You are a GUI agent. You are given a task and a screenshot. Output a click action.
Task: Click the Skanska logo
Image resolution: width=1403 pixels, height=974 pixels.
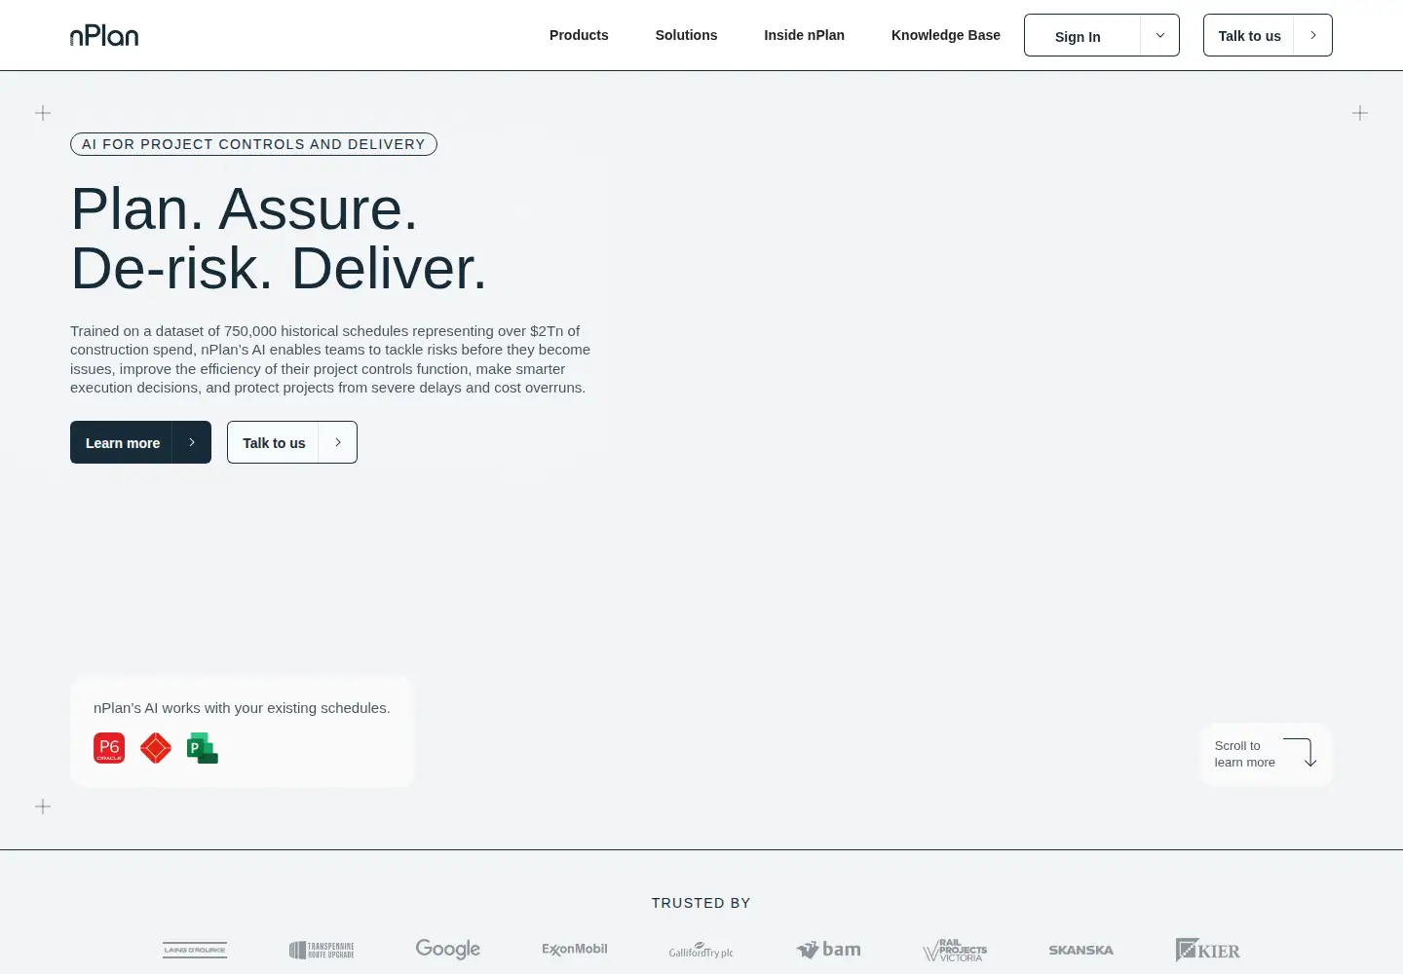tap(1081, 950)
